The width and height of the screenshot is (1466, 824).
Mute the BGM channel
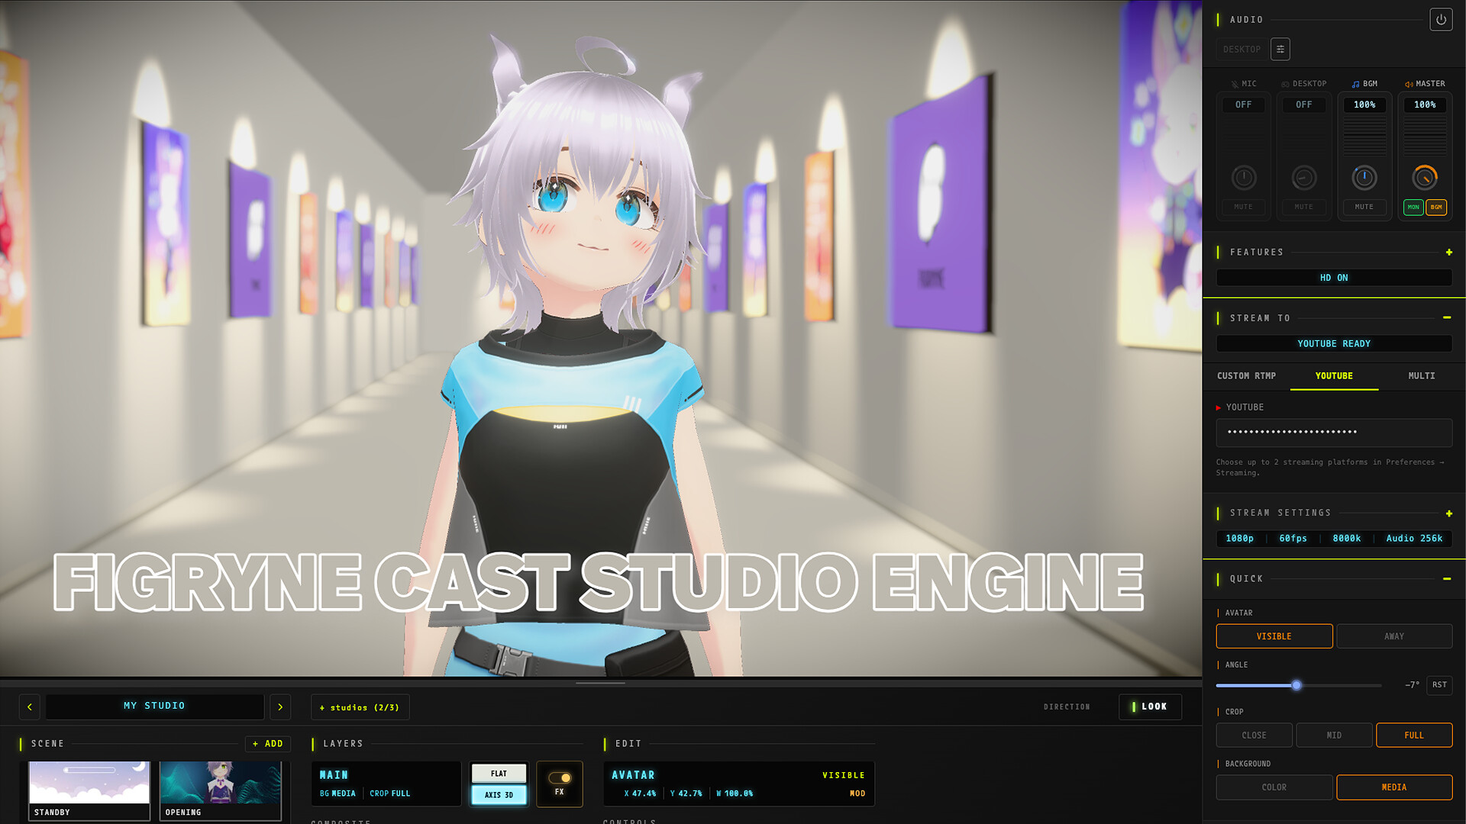1364,207
